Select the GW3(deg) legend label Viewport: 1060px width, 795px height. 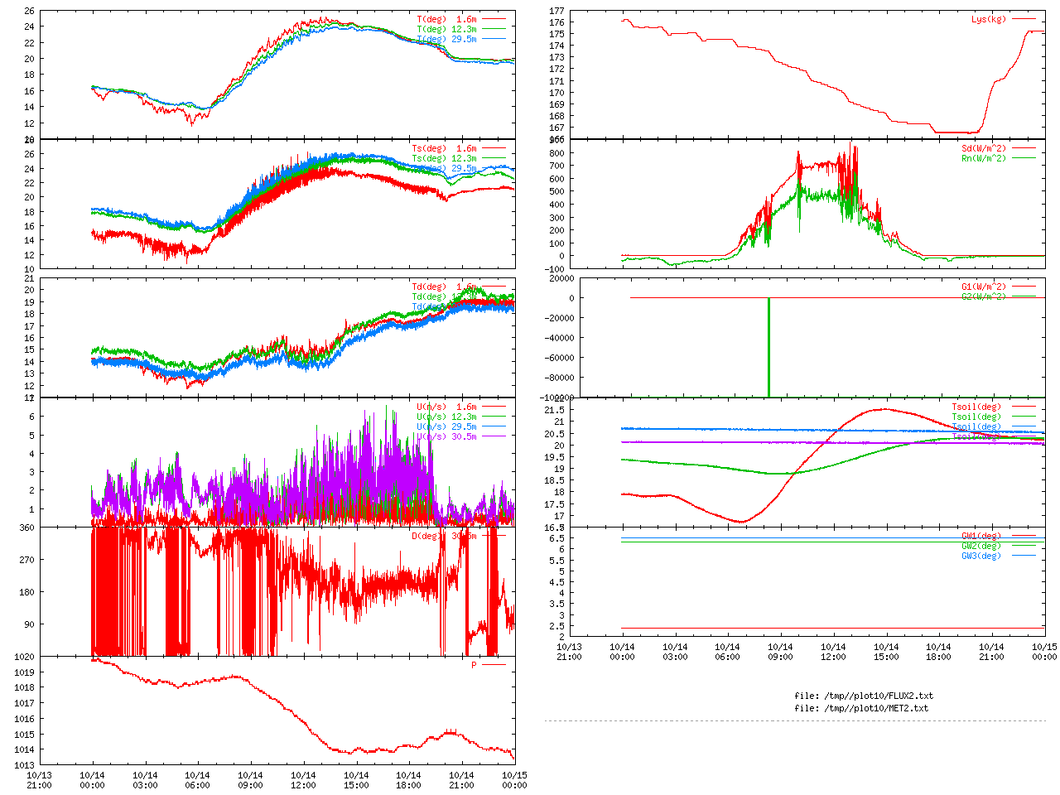[x=981, y=556]
